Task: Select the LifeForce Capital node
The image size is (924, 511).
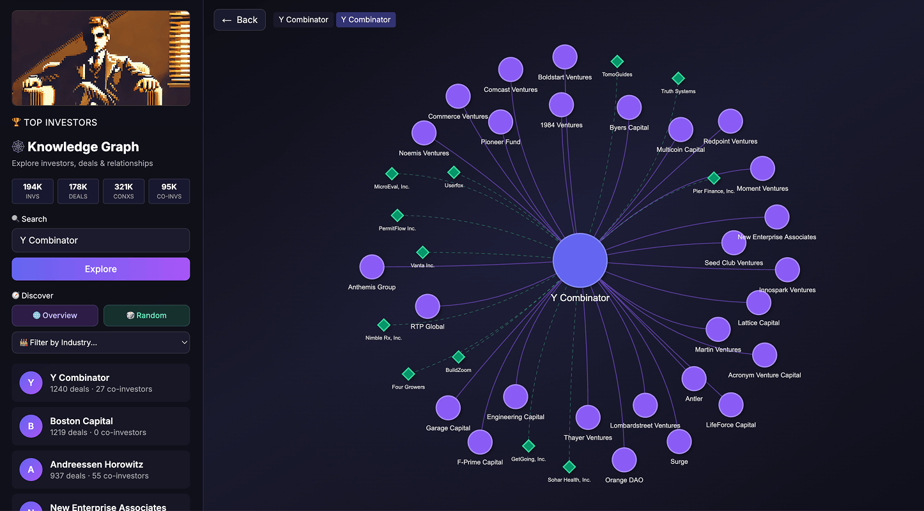Action: click(x=731, y=404)
